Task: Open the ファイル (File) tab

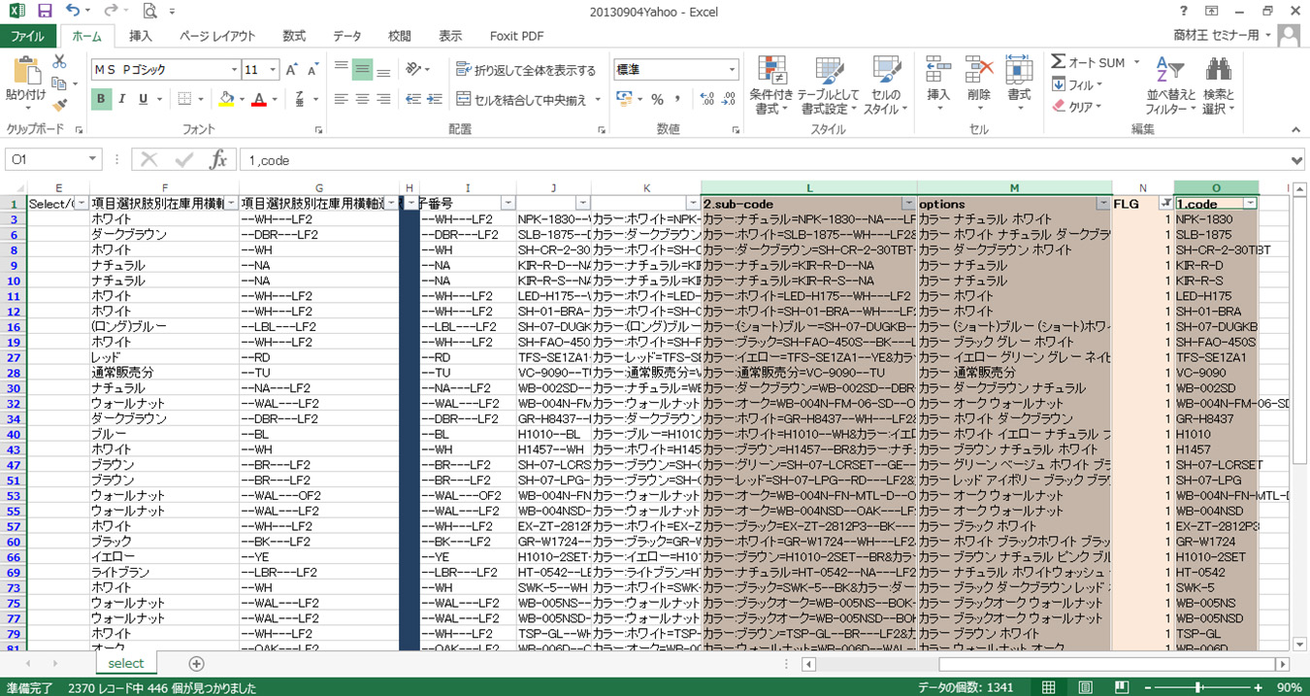Action: [x=27, y=36]
